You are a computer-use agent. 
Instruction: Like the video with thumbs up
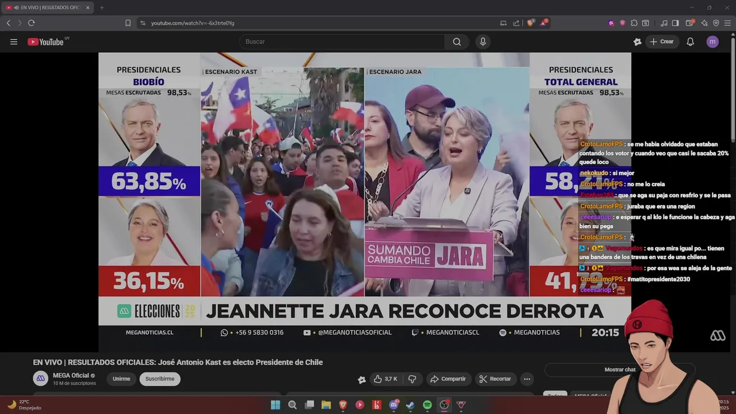[x=385, y=379]
